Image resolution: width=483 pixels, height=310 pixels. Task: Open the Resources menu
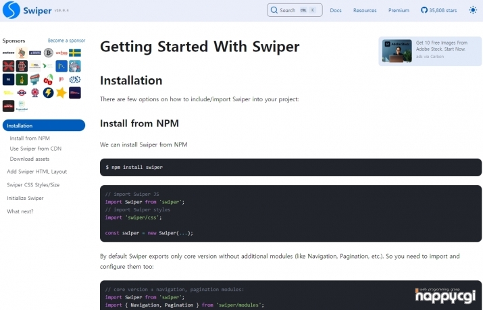pos(365,10)
